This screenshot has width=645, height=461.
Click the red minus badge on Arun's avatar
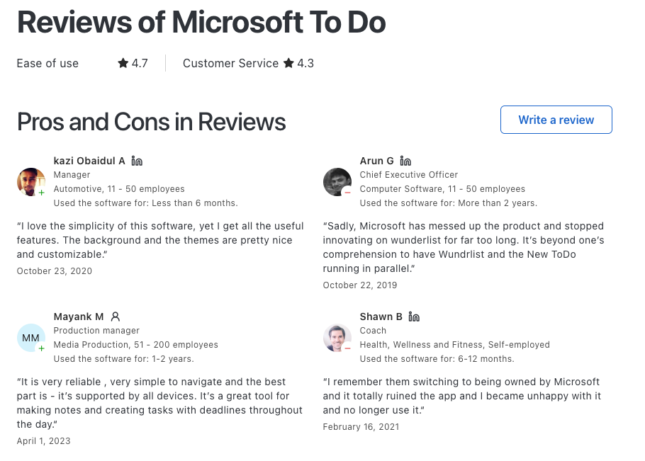point(347,193)
